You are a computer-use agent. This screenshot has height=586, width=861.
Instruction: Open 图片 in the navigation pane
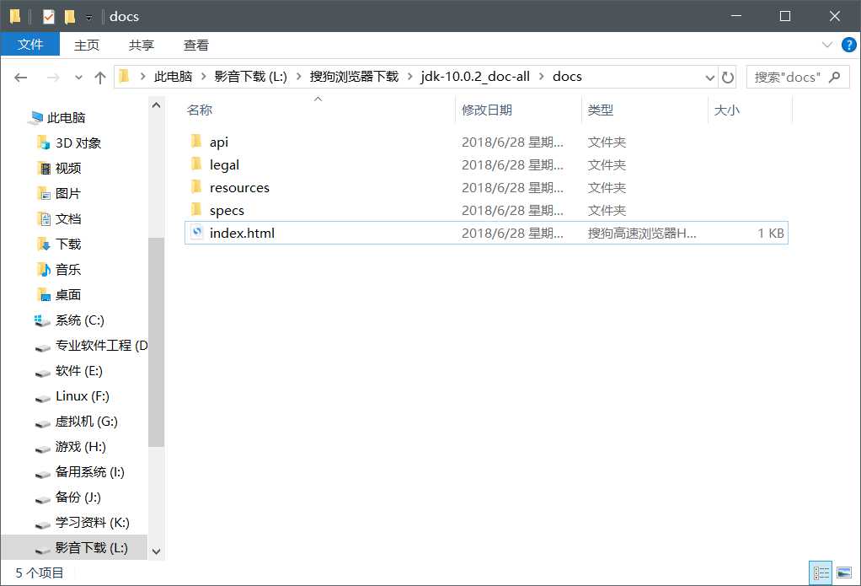(x=68, y=193)
